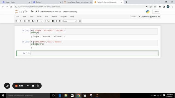Screen dimensions: 175x98
Task: Click Search the web and Windows box
Action: 28,96
